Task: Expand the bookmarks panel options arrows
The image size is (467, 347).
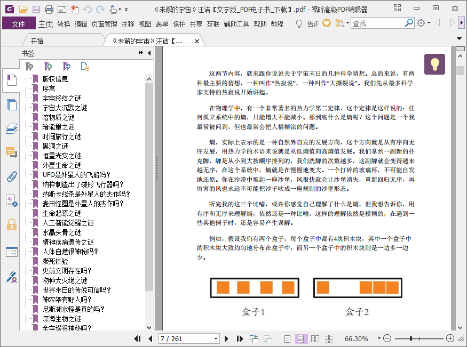Action: click(141, 53)
